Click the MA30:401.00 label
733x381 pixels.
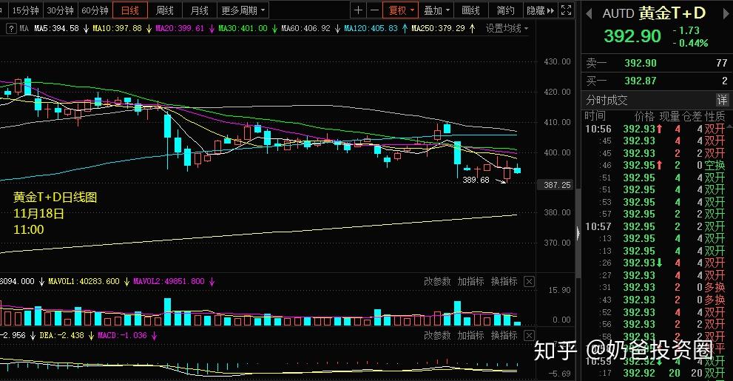pyautogui.click(x=243, y=29)
